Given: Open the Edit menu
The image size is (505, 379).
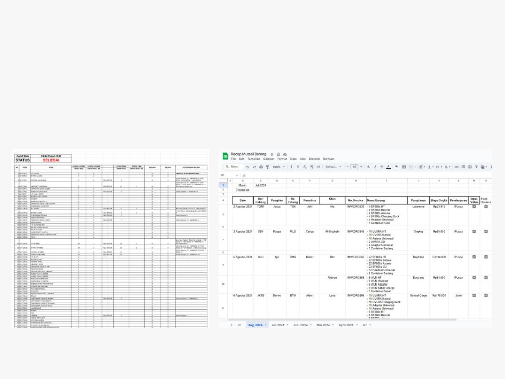Looking at the screenshot, I should pyautogui.click(x=242, y=159).
